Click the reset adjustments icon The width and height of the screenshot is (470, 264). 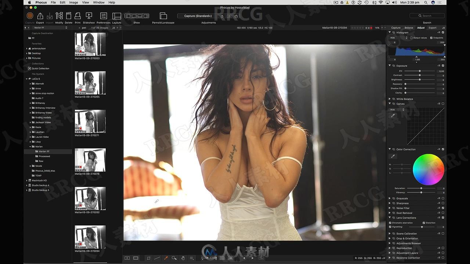222,16
